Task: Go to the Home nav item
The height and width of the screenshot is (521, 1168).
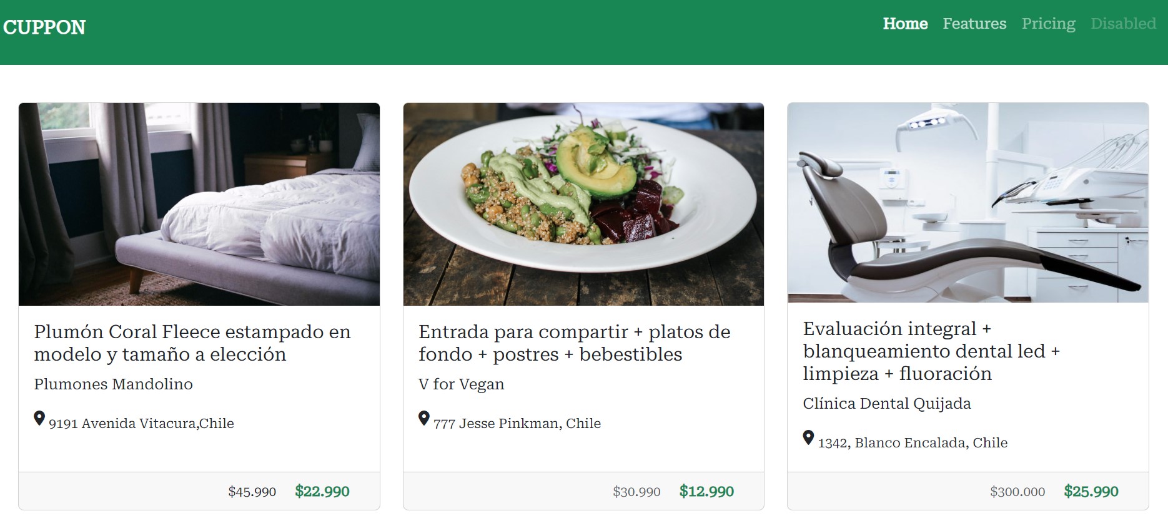Action: pos(905,24)
